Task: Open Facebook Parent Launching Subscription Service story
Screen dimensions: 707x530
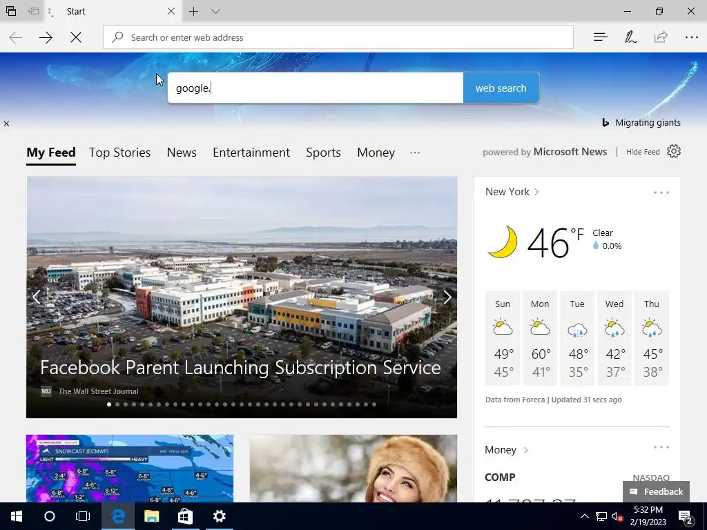Action: pyautogui.click(x=240, y=368)
